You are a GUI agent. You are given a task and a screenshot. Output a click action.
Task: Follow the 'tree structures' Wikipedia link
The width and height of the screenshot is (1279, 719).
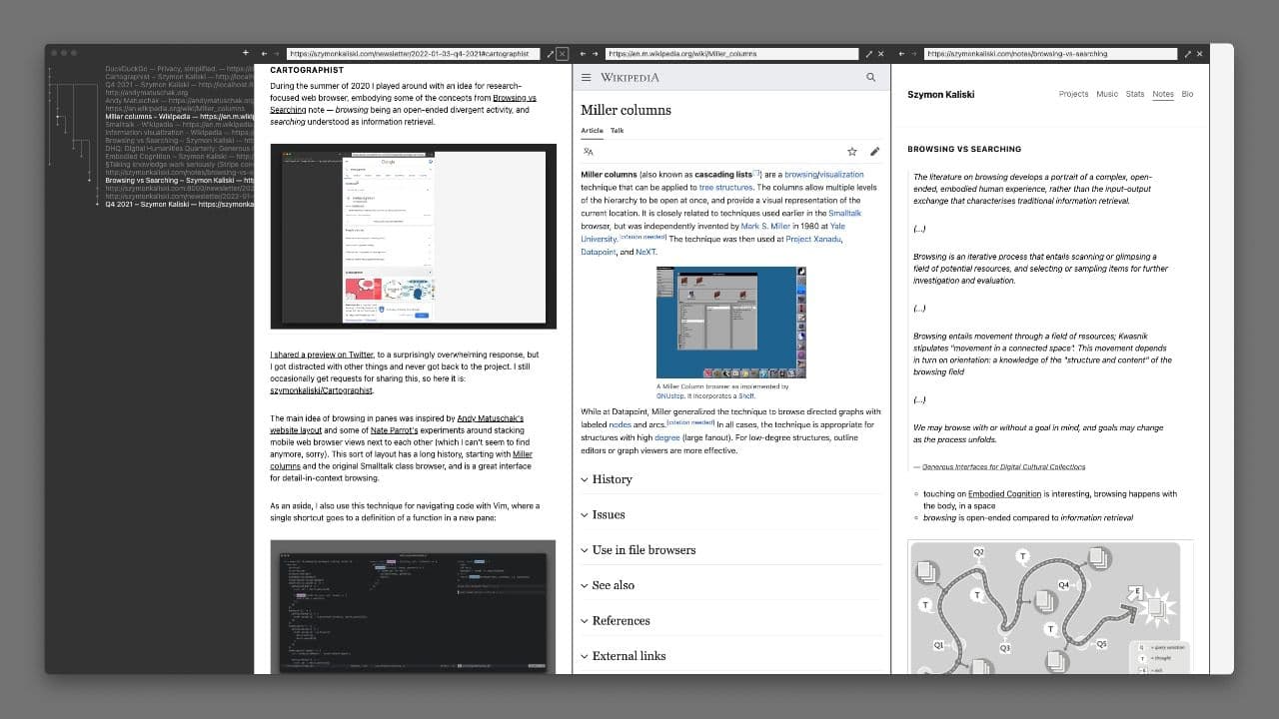725,187
